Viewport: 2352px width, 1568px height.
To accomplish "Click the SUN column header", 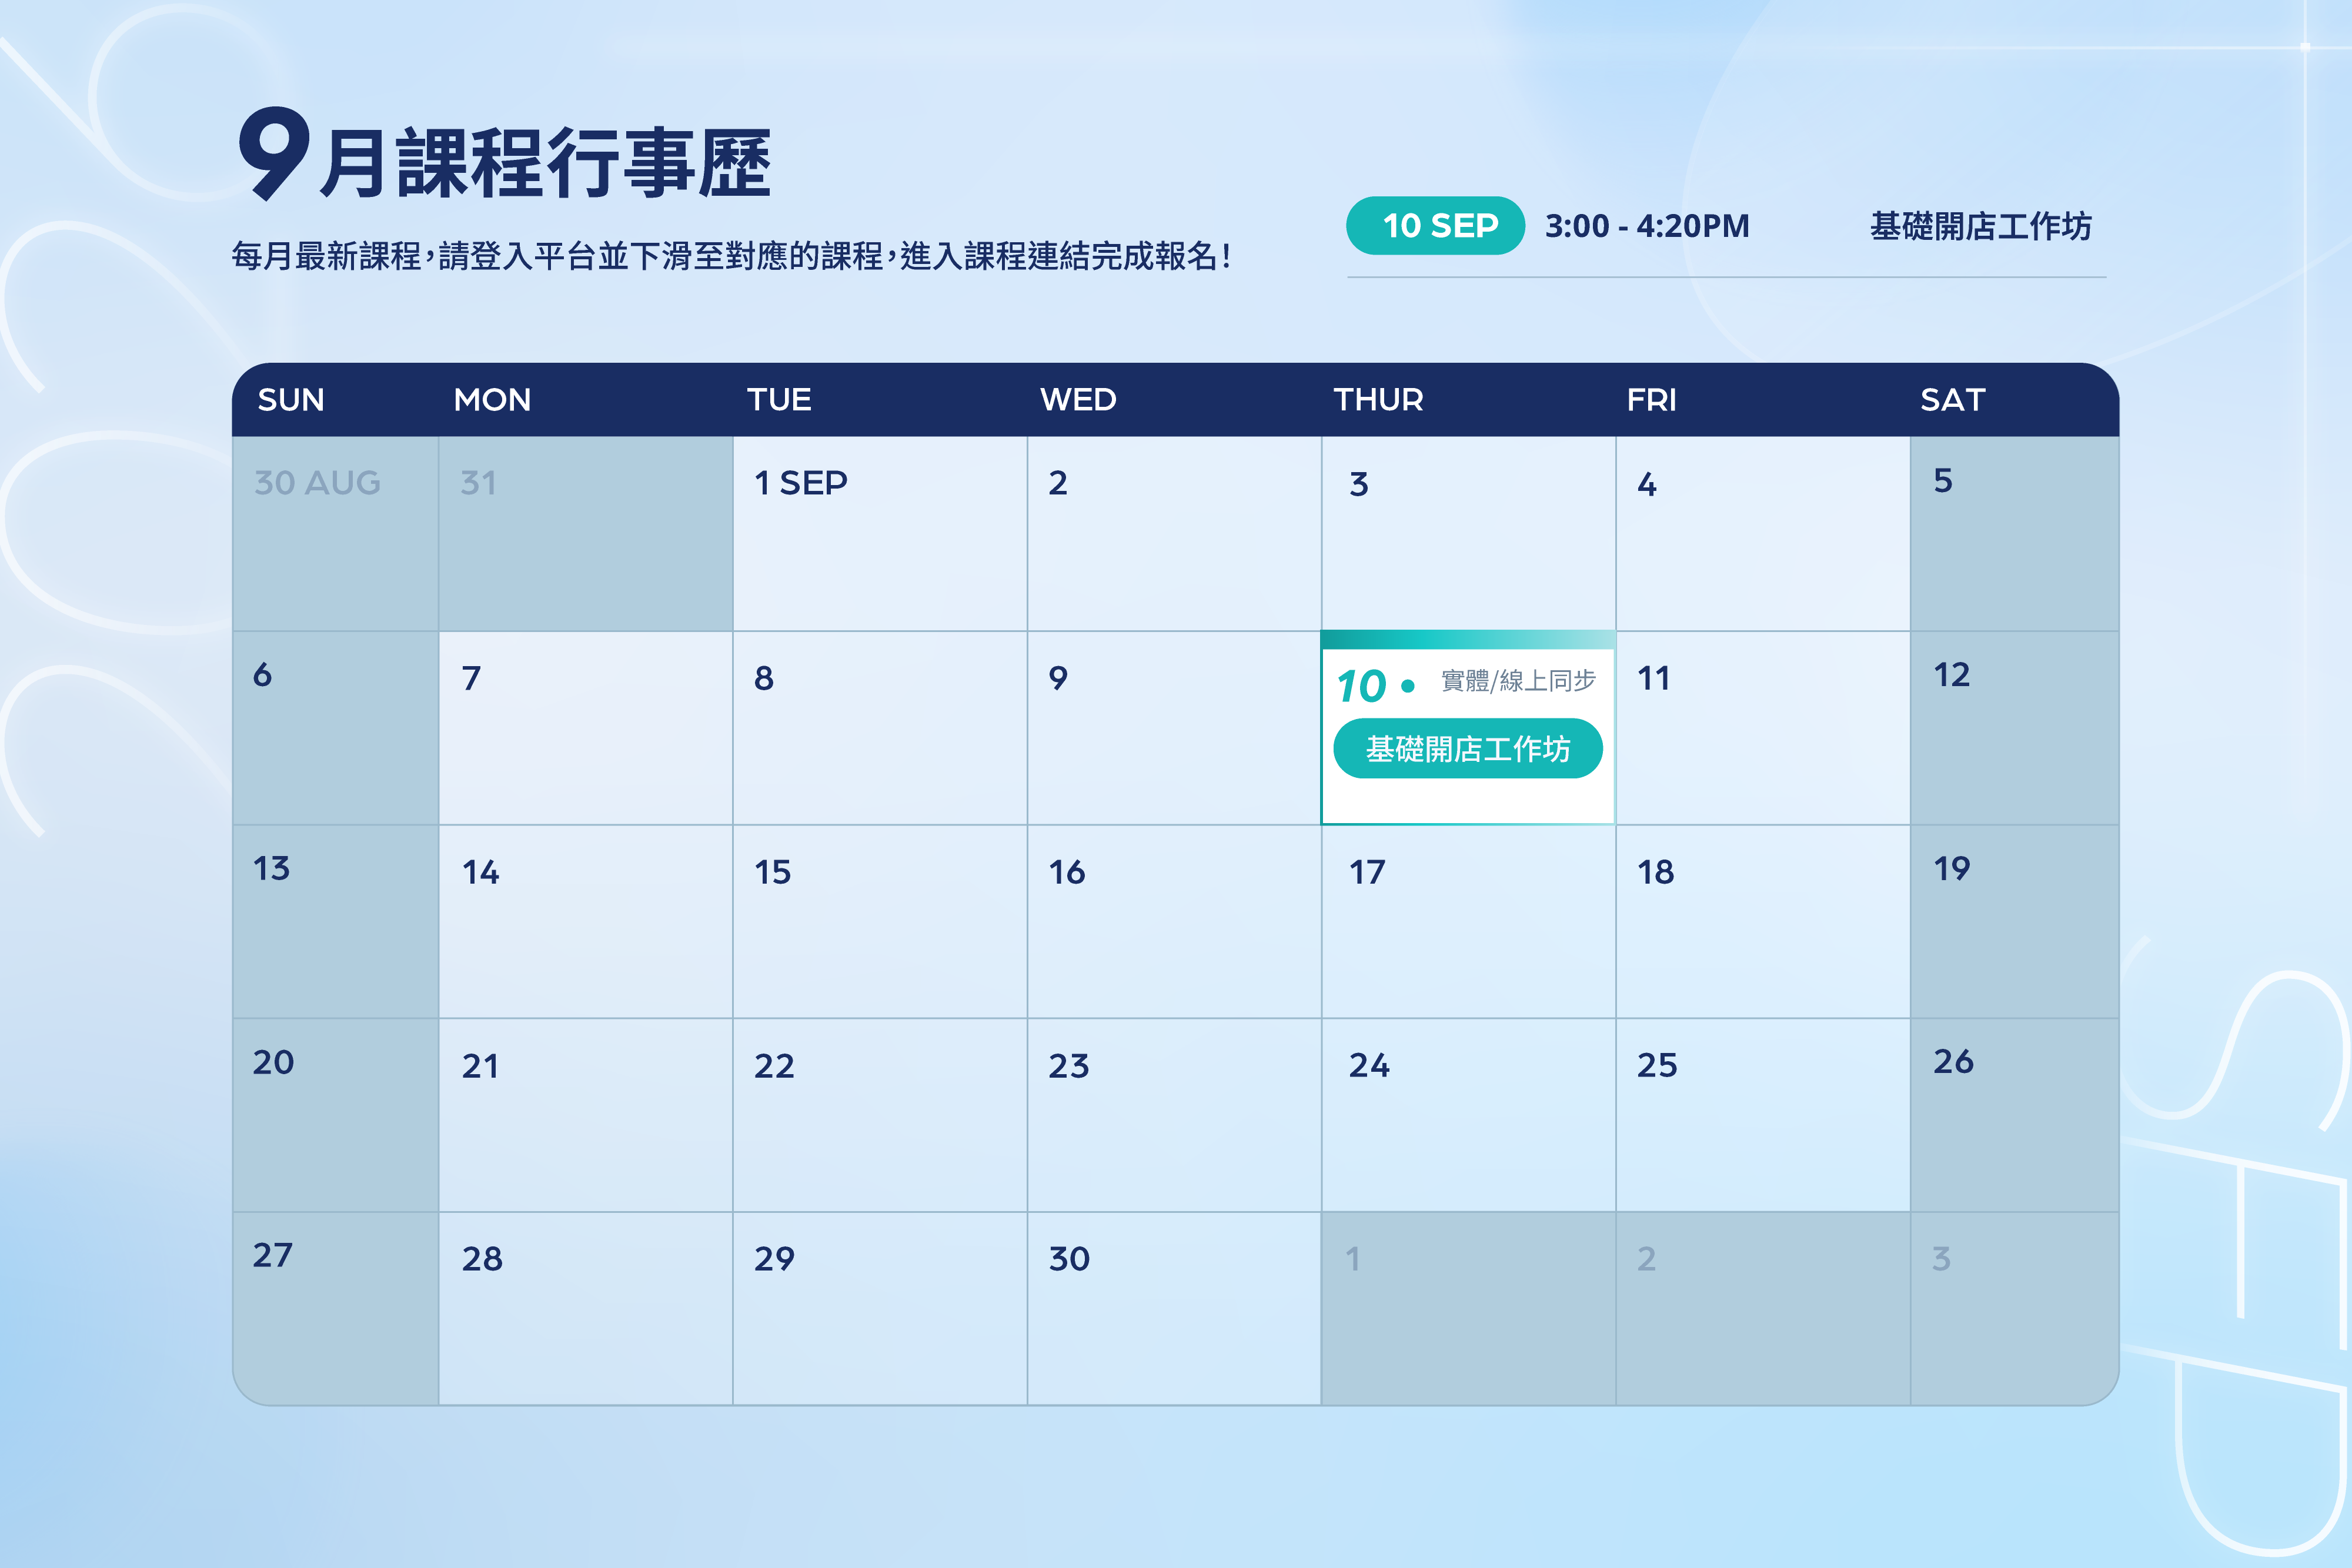I will coord(291,400).
